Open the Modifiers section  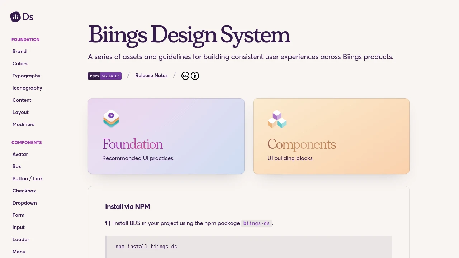point(23,124)
